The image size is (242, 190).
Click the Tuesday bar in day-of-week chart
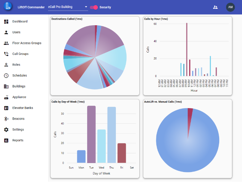point(91,134)
